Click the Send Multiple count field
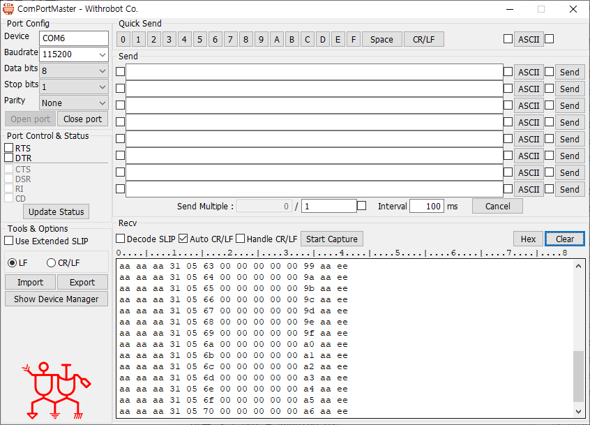 tap(329, 207)
